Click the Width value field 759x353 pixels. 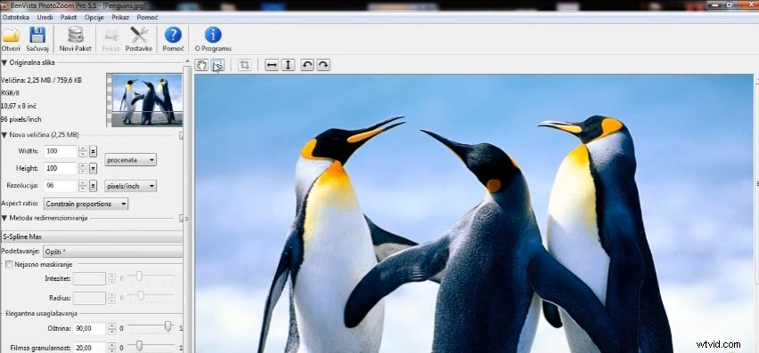click(60, 152)
